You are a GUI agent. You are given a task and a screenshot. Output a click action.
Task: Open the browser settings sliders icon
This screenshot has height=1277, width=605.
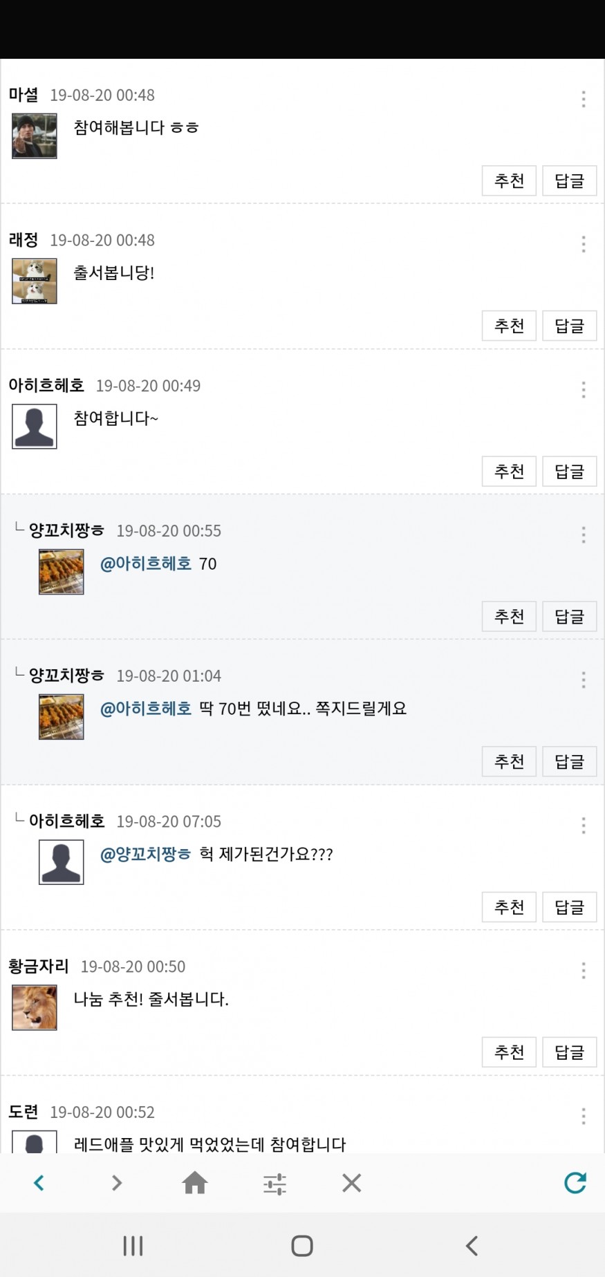point(274,1184)
